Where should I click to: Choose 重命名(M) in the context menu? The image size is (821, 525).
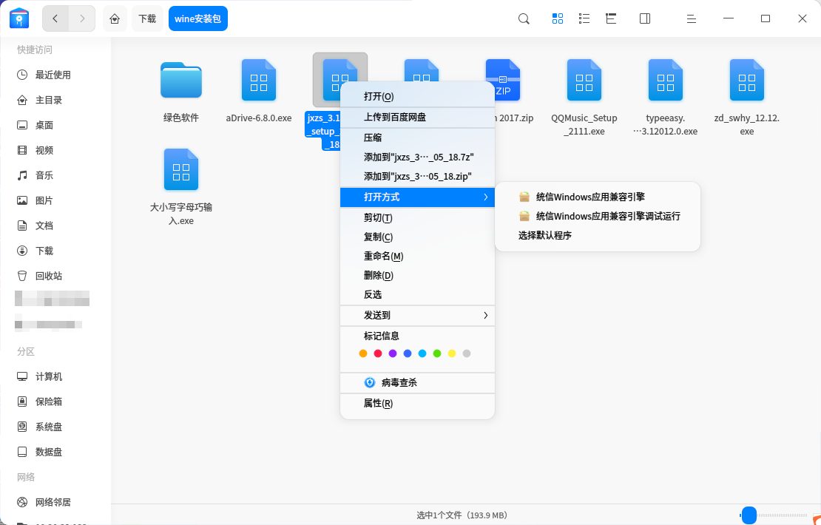click(417, 257)
